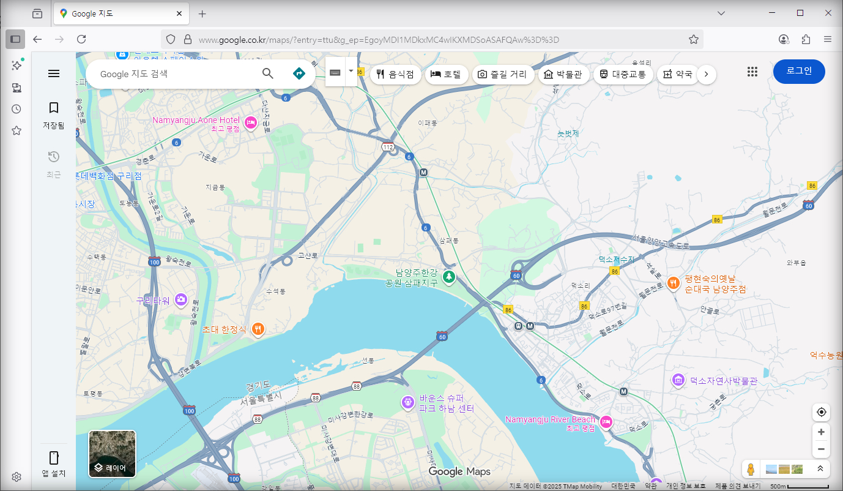The width and height of the screenshot is (843, 491).
Task: Open bookmarks star in Firefox sidebar
Action: (17, 130)
